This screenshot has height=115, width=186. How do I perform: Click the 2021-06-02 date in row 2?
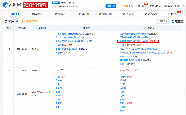coord(22,71)
